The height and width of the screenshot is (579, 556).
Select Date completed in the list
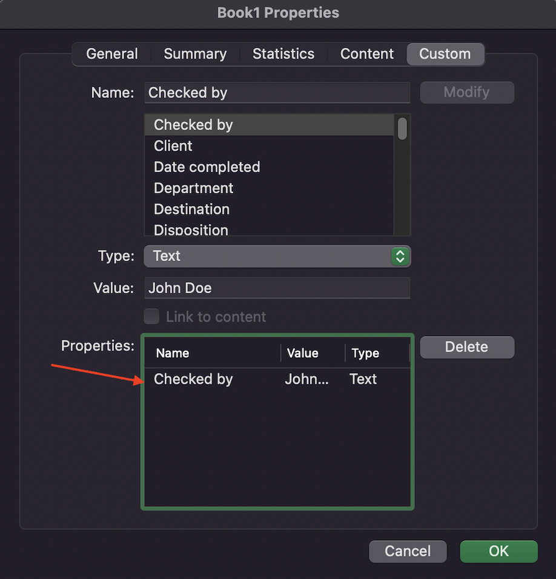[x=207, y=167]
